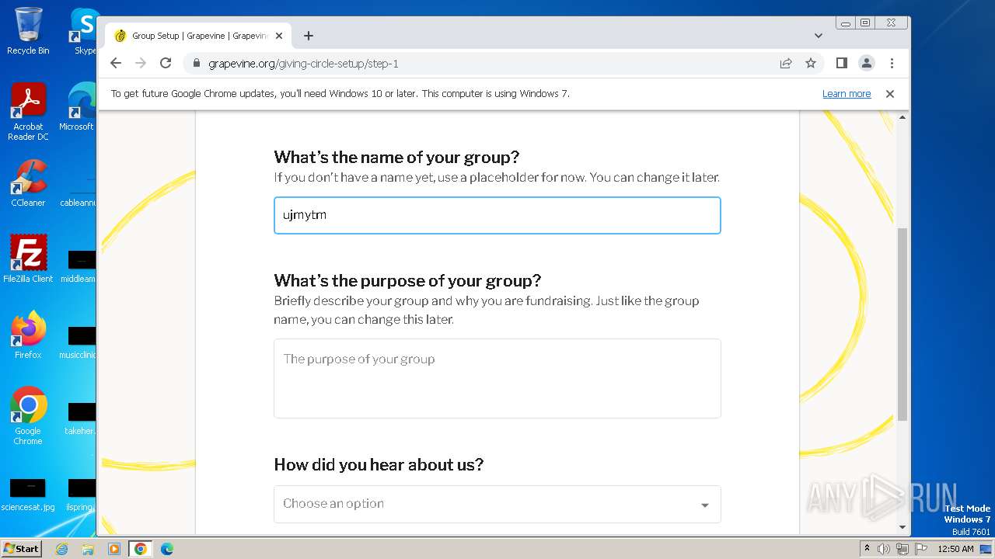Click the site lock icon
Image resolution: width=995 pixels, height=559 pixels.
pyautogui.click(x=196, y=64)
